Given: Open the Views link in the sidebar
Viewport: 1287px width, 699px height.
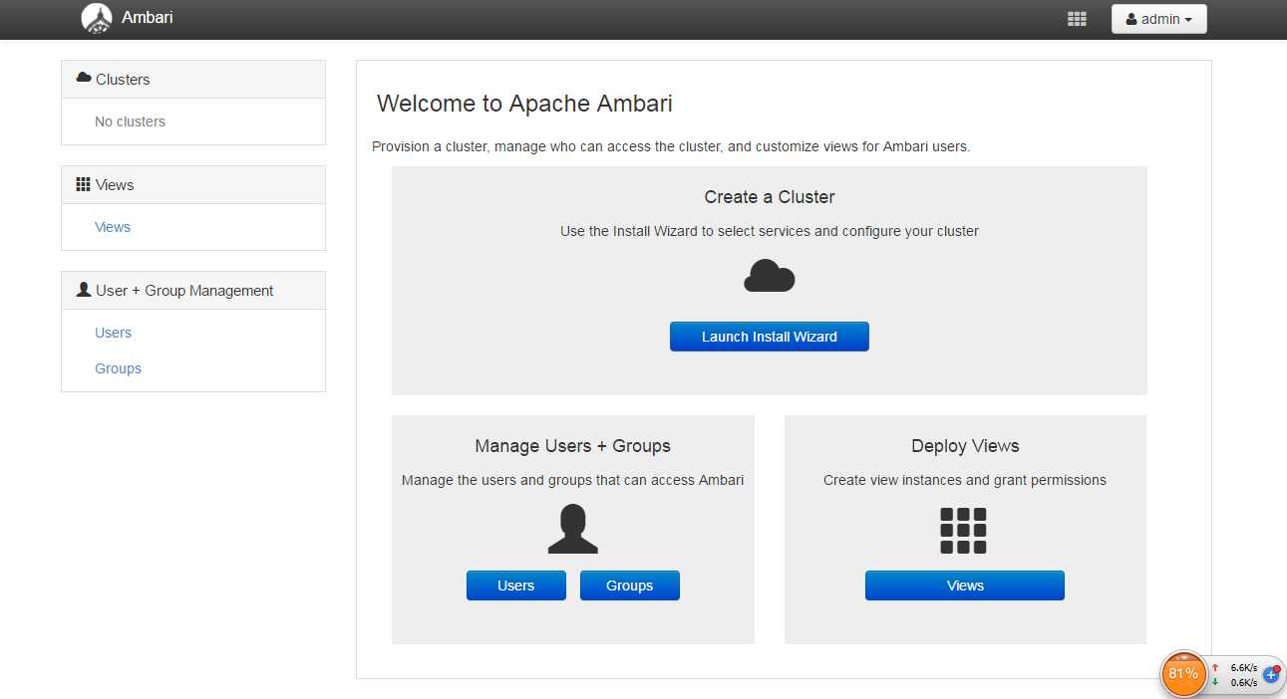Looking at the screenshot, I should pyautogui.click(x=113, y=227).
